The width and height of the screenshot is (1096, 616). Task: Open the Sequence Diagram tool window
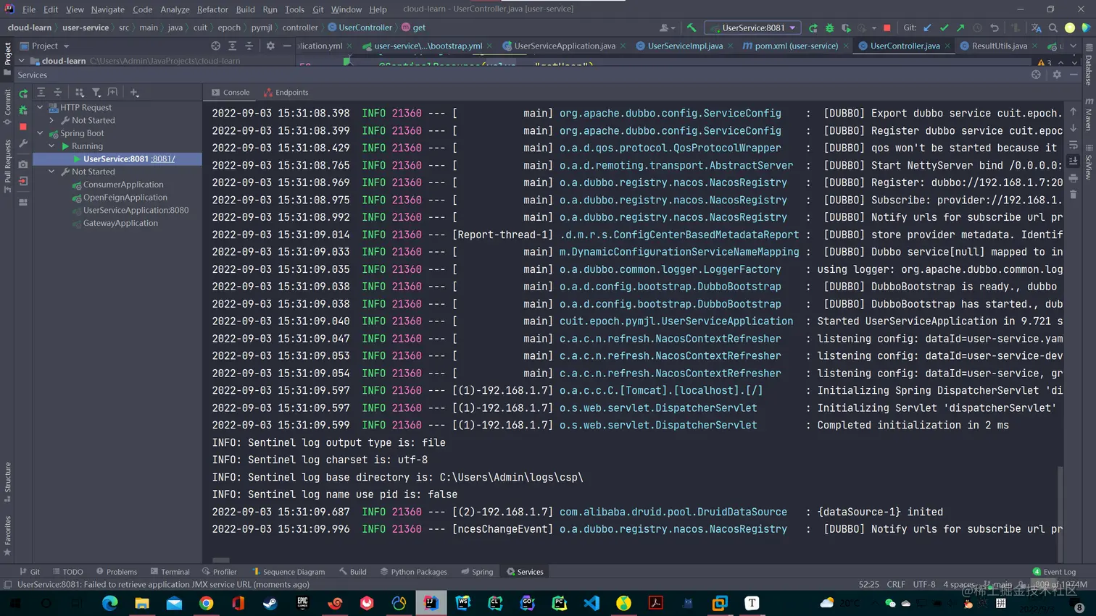coord(288,572)
